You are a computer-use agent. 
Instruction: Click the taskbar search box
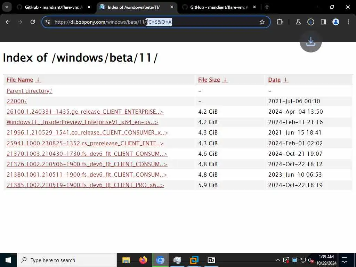point(67,260)
